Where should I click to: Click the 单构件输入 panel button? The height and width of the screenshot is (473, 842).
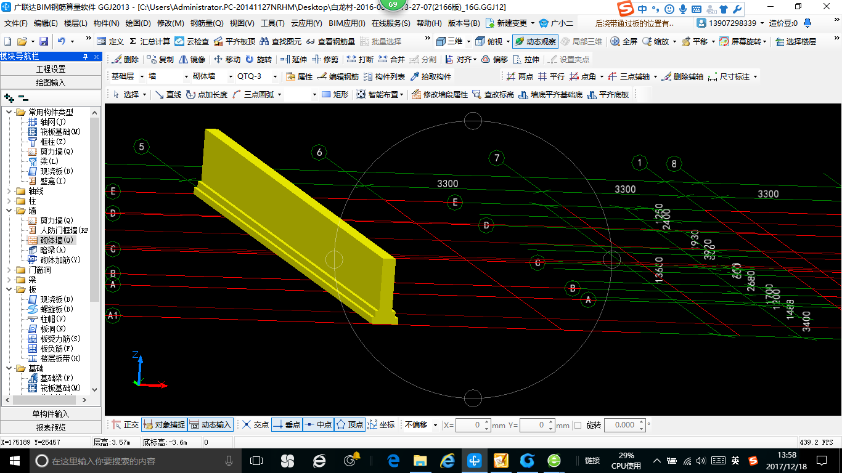51,414
